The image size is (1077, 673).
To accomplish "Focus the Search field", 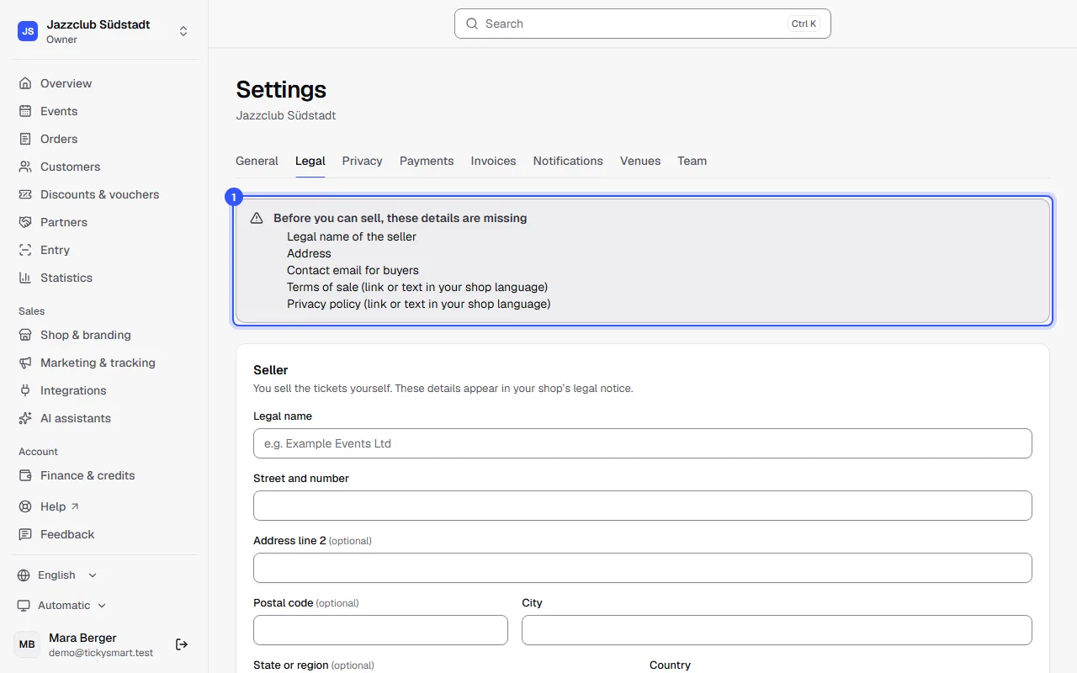I will point(643,24).
